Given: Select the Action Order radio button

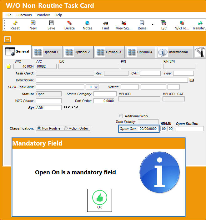Looking at the screenshot, I should point(65,128).
